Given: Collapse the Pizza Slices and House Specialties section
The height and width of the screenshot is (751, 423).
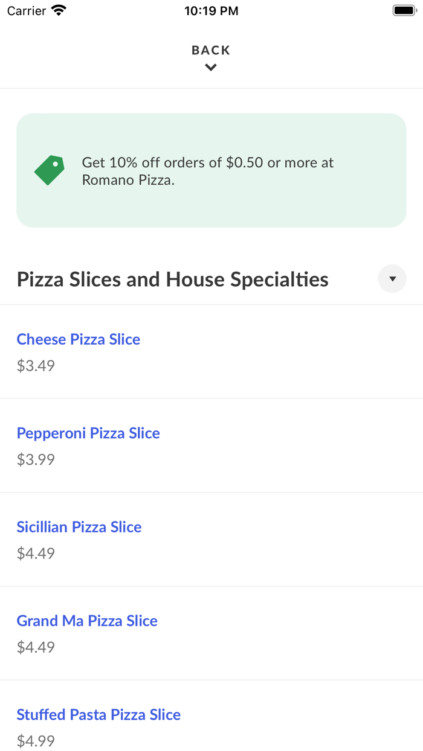Looking at the screenshot, I should 392,278.
